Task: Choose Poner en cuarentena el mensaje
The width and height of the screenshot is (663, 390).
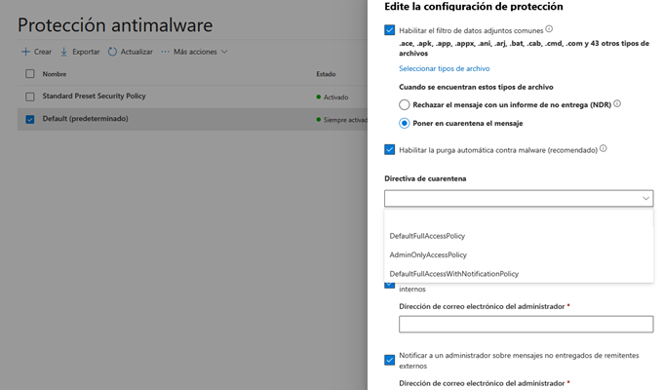Action: tap(405, 123)
